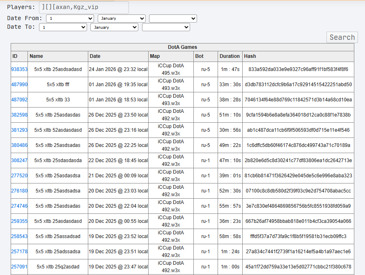Click the Players input field
This screenshot has width=365, height=275.
(x=84, y=7)
